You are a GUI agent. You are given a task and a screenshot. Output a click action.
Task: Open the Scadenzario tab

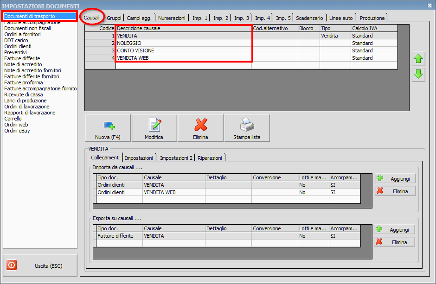(309, 18)
